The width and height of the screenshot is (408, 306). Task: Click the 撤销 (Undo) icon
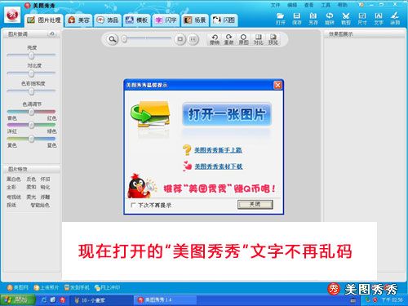tap(215, 37)
